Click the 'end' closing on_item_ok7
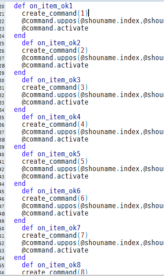The image size is (164, 276). click(x=20, y=257)
